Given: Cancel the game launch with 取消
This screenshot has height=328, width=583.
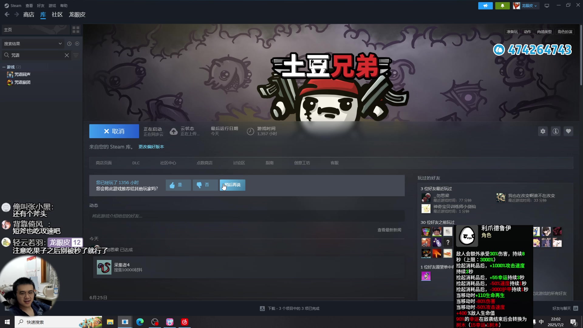Looking at the screenshot, I should coord(114,131).
